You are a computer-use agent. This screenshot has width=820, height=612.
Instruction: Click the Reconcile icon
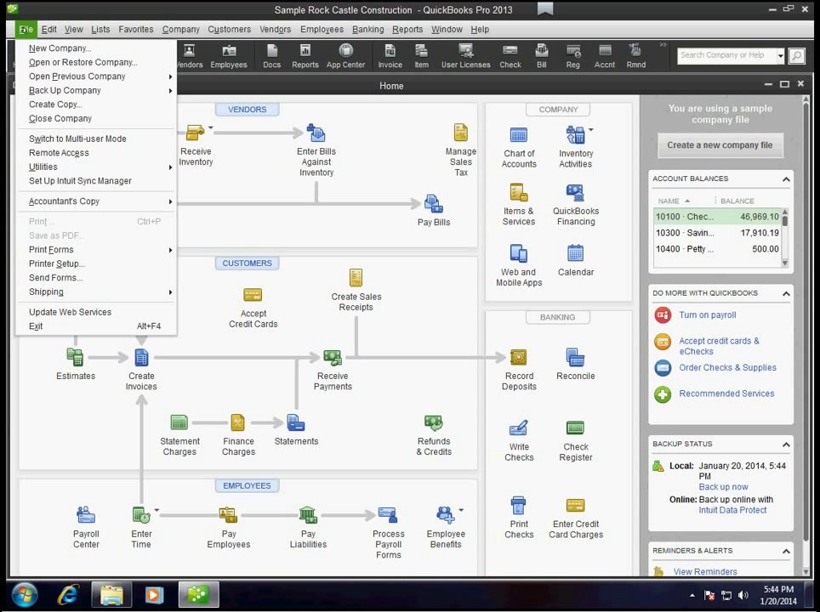575,358
